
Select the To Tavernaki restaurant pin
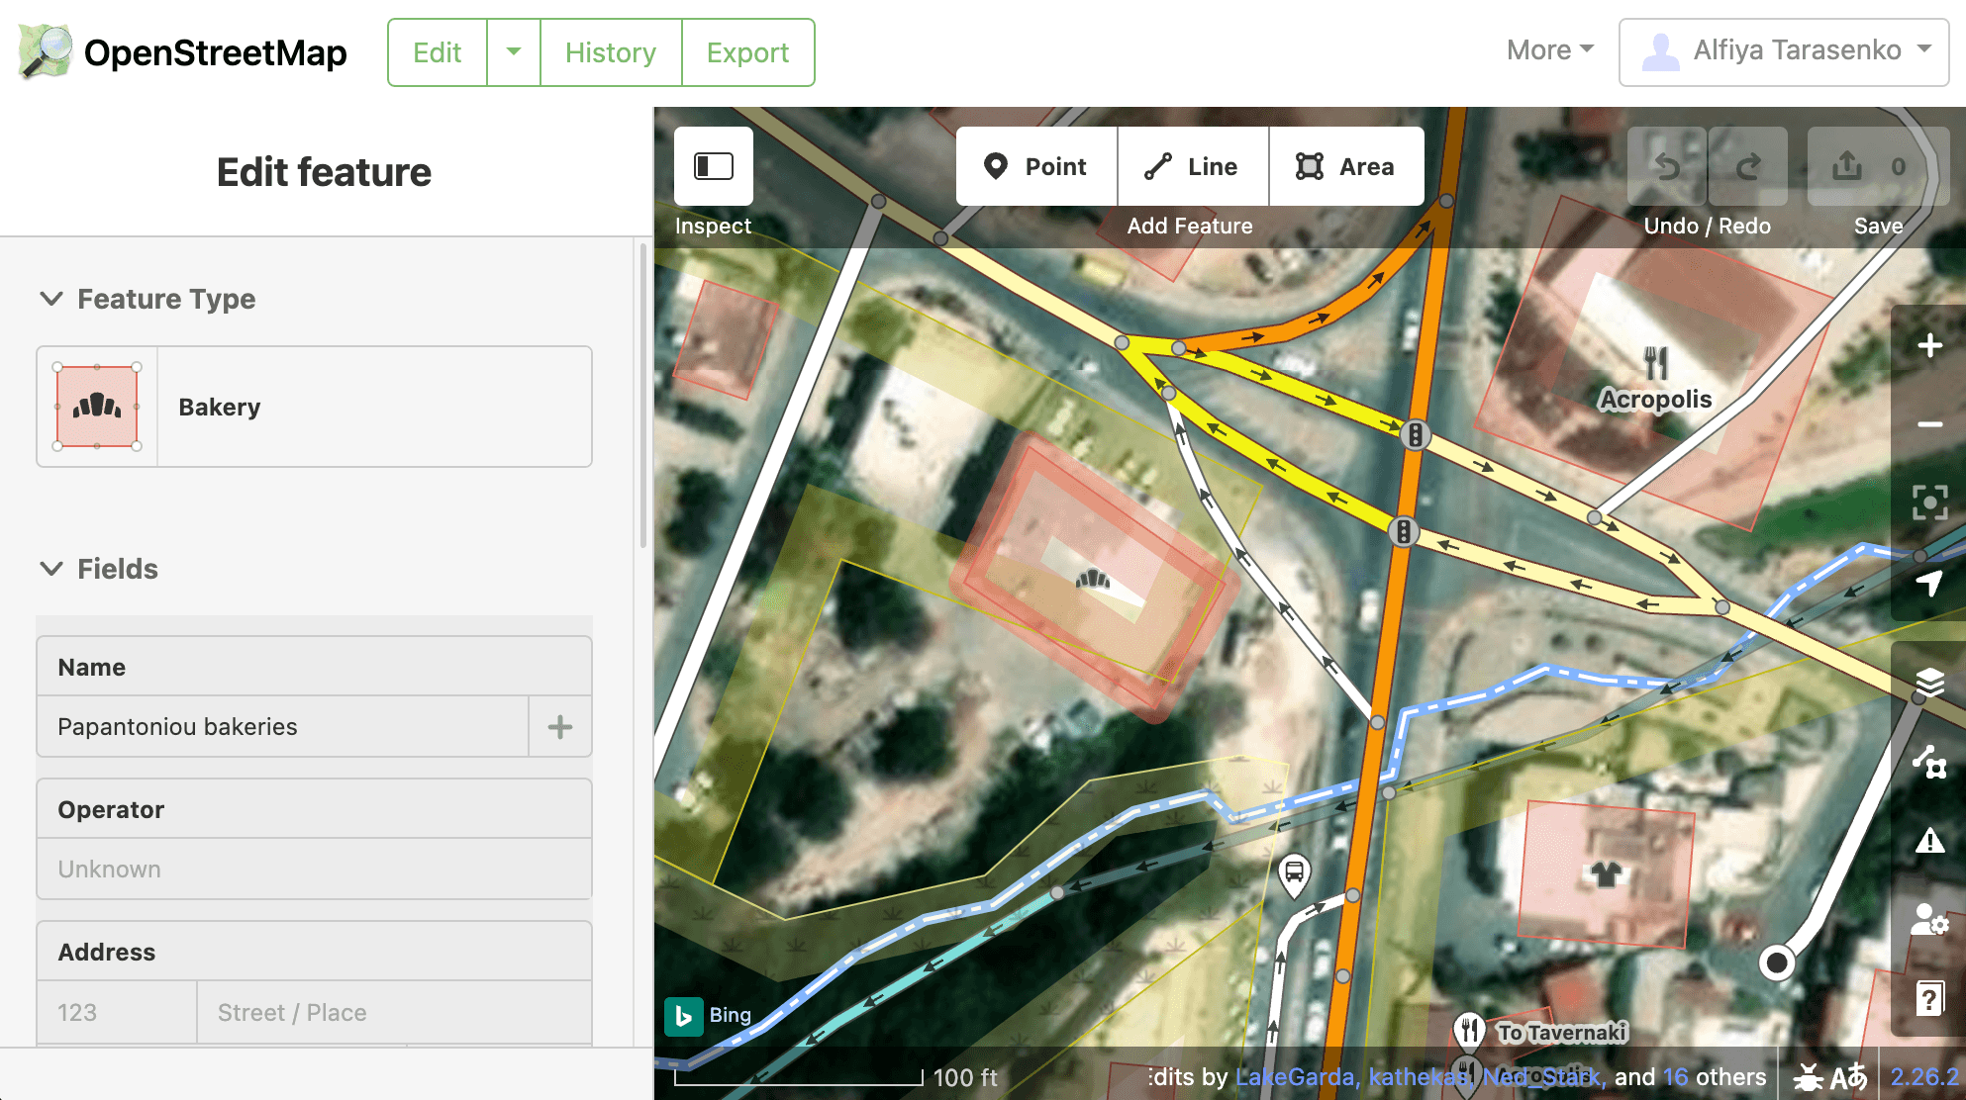click(1470, 1031)
